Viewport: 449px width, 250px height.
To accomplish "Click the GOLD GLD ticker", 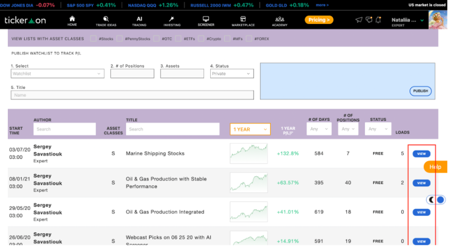I will [x=287, y=5].
